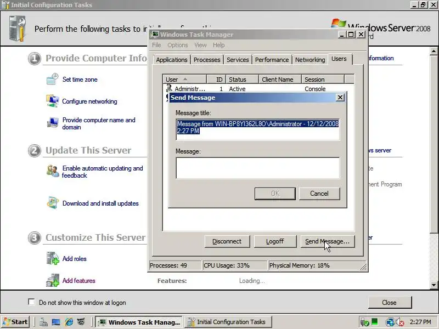
Task: Open the File menu in Task Manager
Action: coord(156,45)
